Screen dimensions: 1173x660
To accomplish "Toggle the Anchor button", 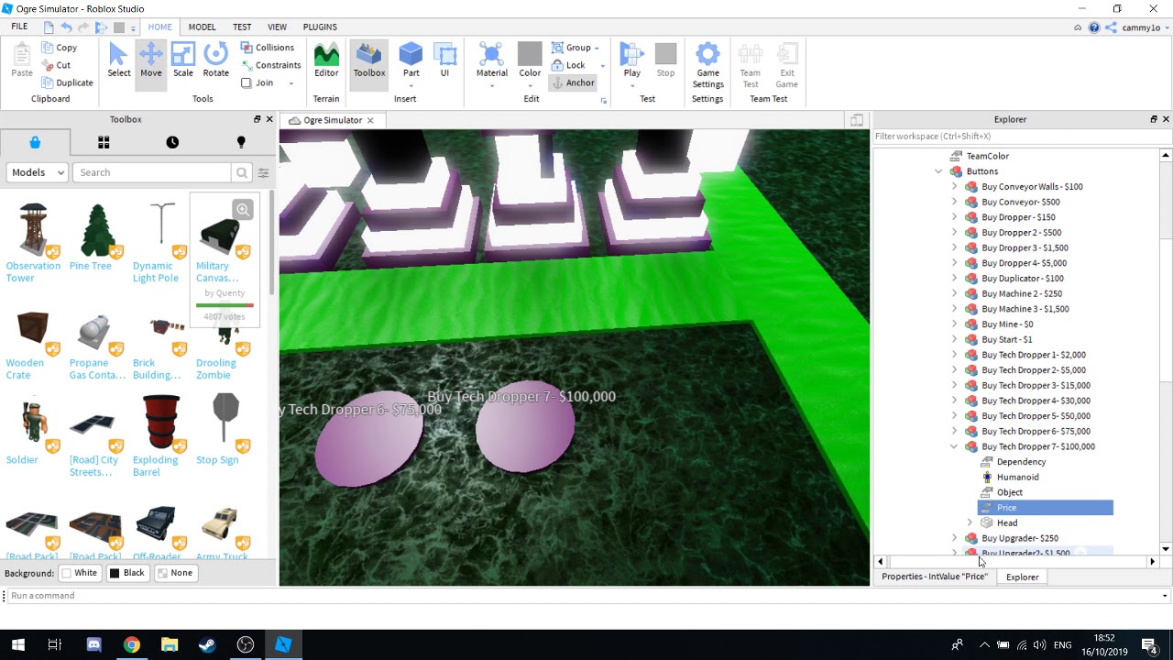I will [573, 82].
